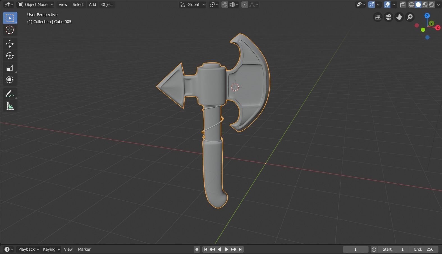Select the Transform tool
442x254 pixels.
10,80
